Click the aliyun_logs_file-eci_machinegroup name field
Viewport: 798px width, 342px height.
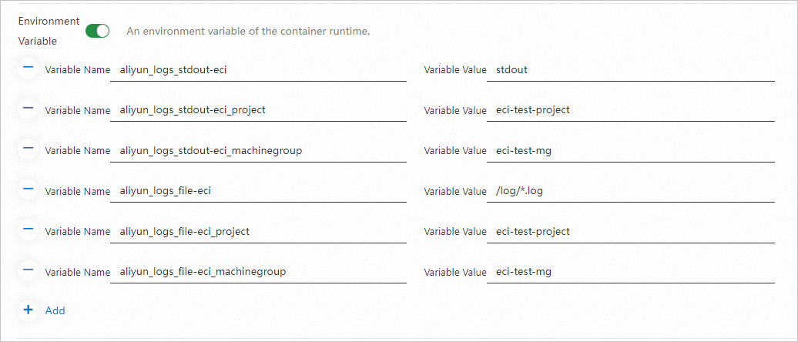(258, 272)
